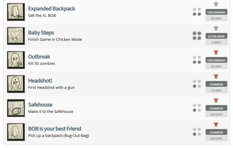Screen dimensions: 233x148
Task: Open the Headshot! trophy title link
Action: coord(40,81)
